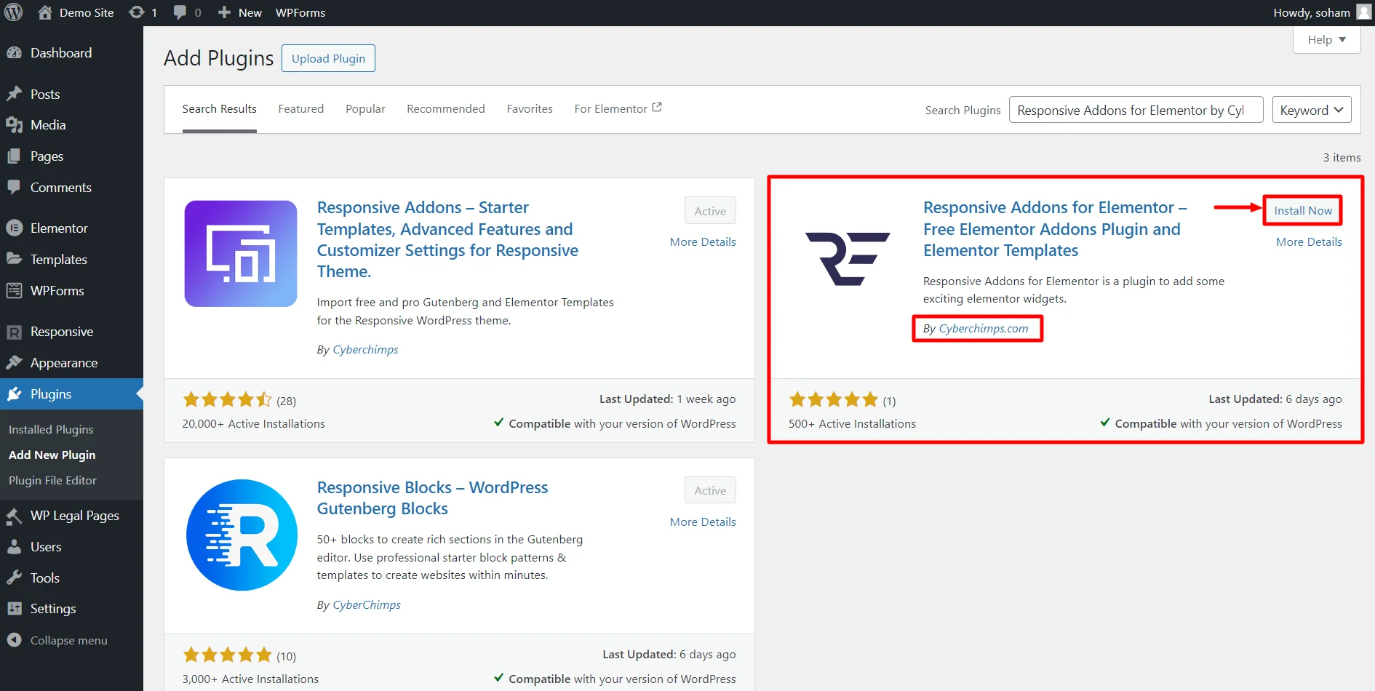The image size is (1375, 691).
Task: Open WP Legal Pages icon in sidebar
Action: click(x=14, y=516)
